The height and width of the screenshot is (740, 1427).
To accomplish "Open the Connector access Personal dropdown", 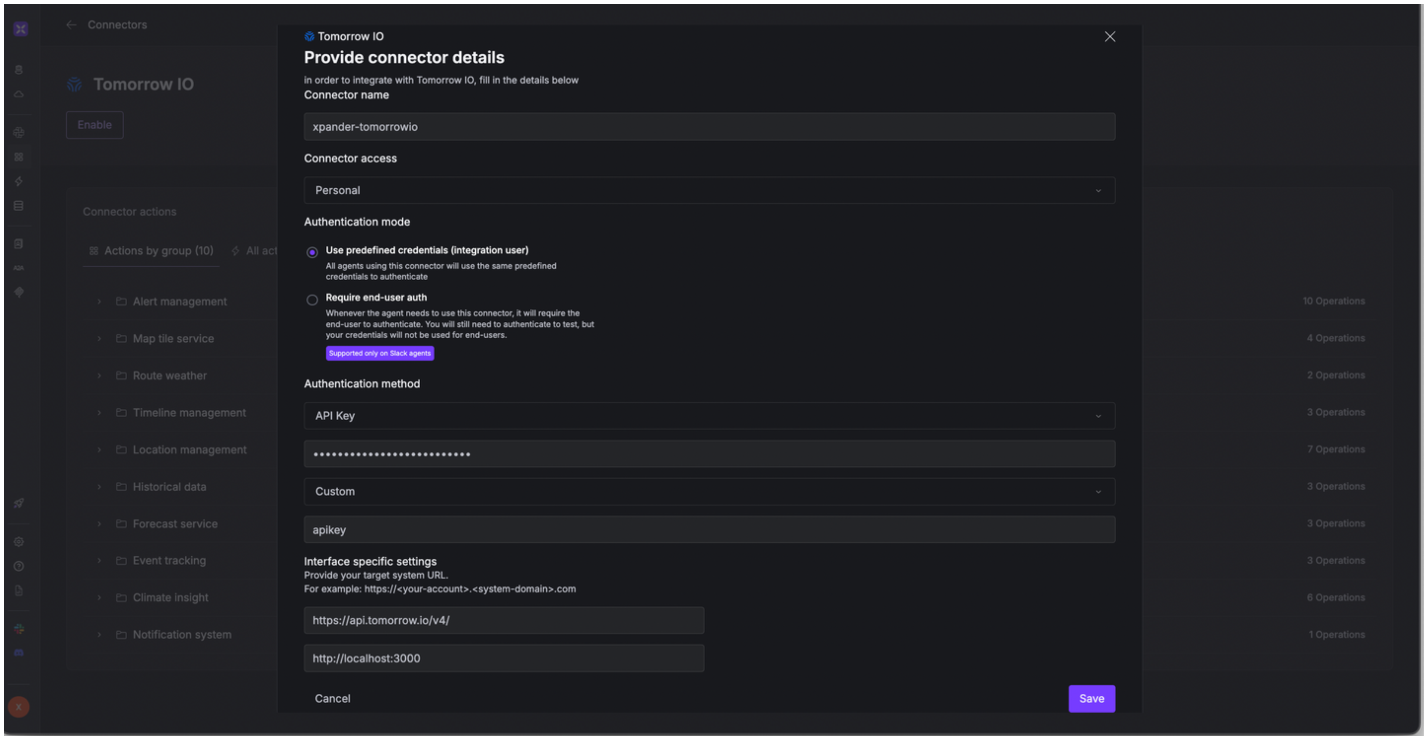I will [x=709, y=191].
